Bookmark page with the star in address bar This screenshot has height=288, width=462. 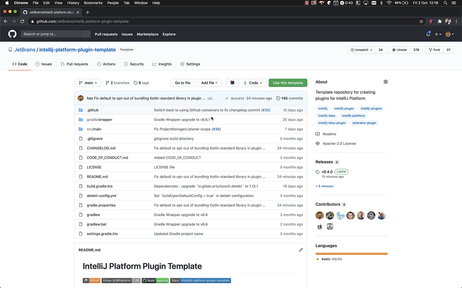click(421, 21)
